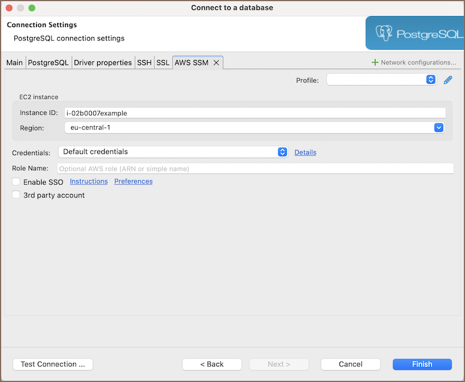Open the credentials Details link

coord(305,152)
